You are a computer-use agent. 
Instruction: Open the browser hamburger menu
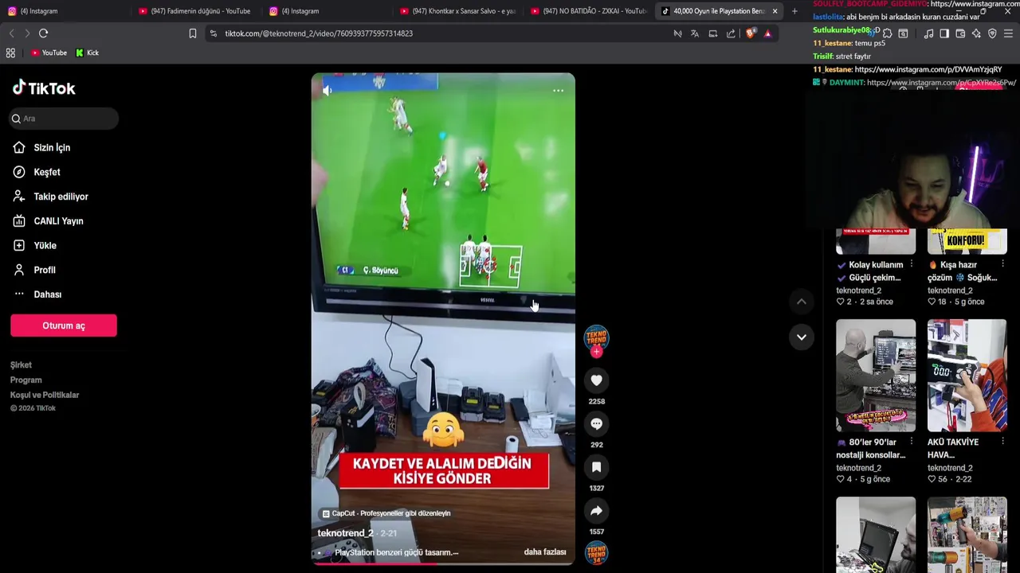point(1008,33)
